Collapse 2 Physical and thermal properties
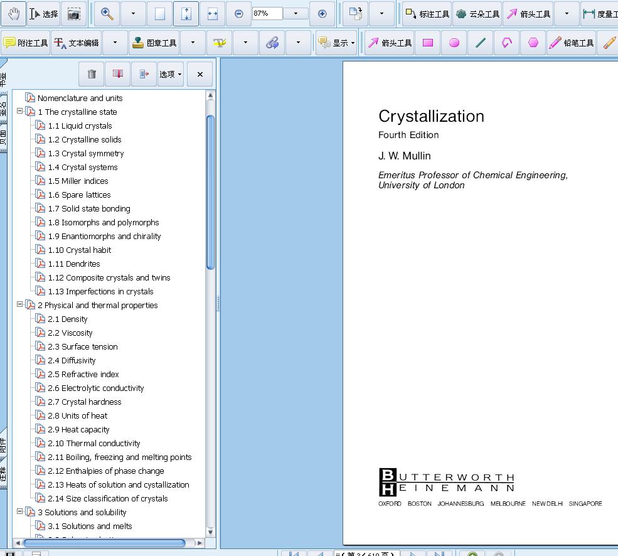 click(20, 305)
